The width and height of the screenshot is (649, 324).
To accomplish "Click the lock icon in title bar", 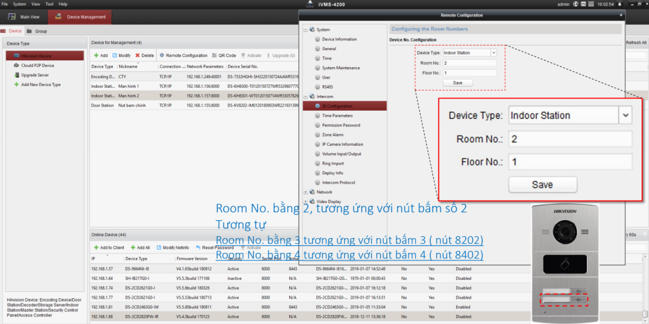I will pyautogui.click(x=620, y=4).
